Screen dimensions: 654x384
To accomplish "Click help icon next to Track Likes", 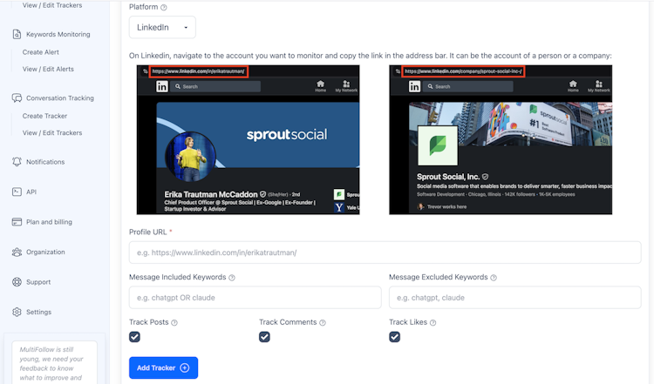I will tap(433, 322).
